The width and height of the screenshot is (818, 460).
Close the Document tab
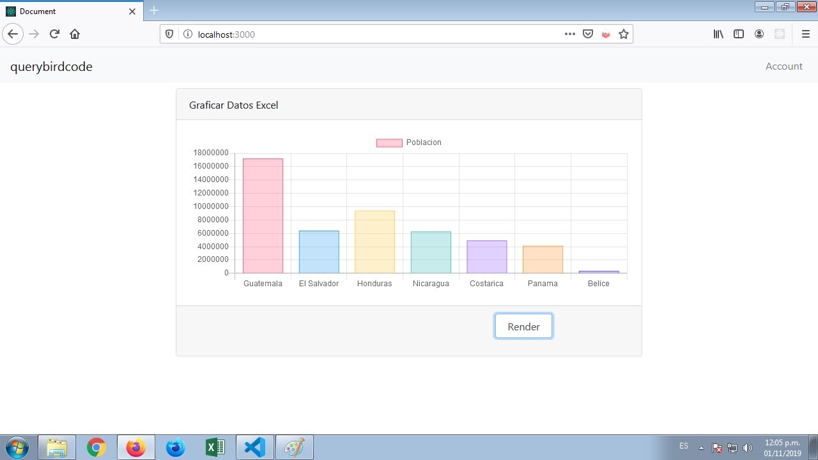pyautogui.click(x=132, y=11)
